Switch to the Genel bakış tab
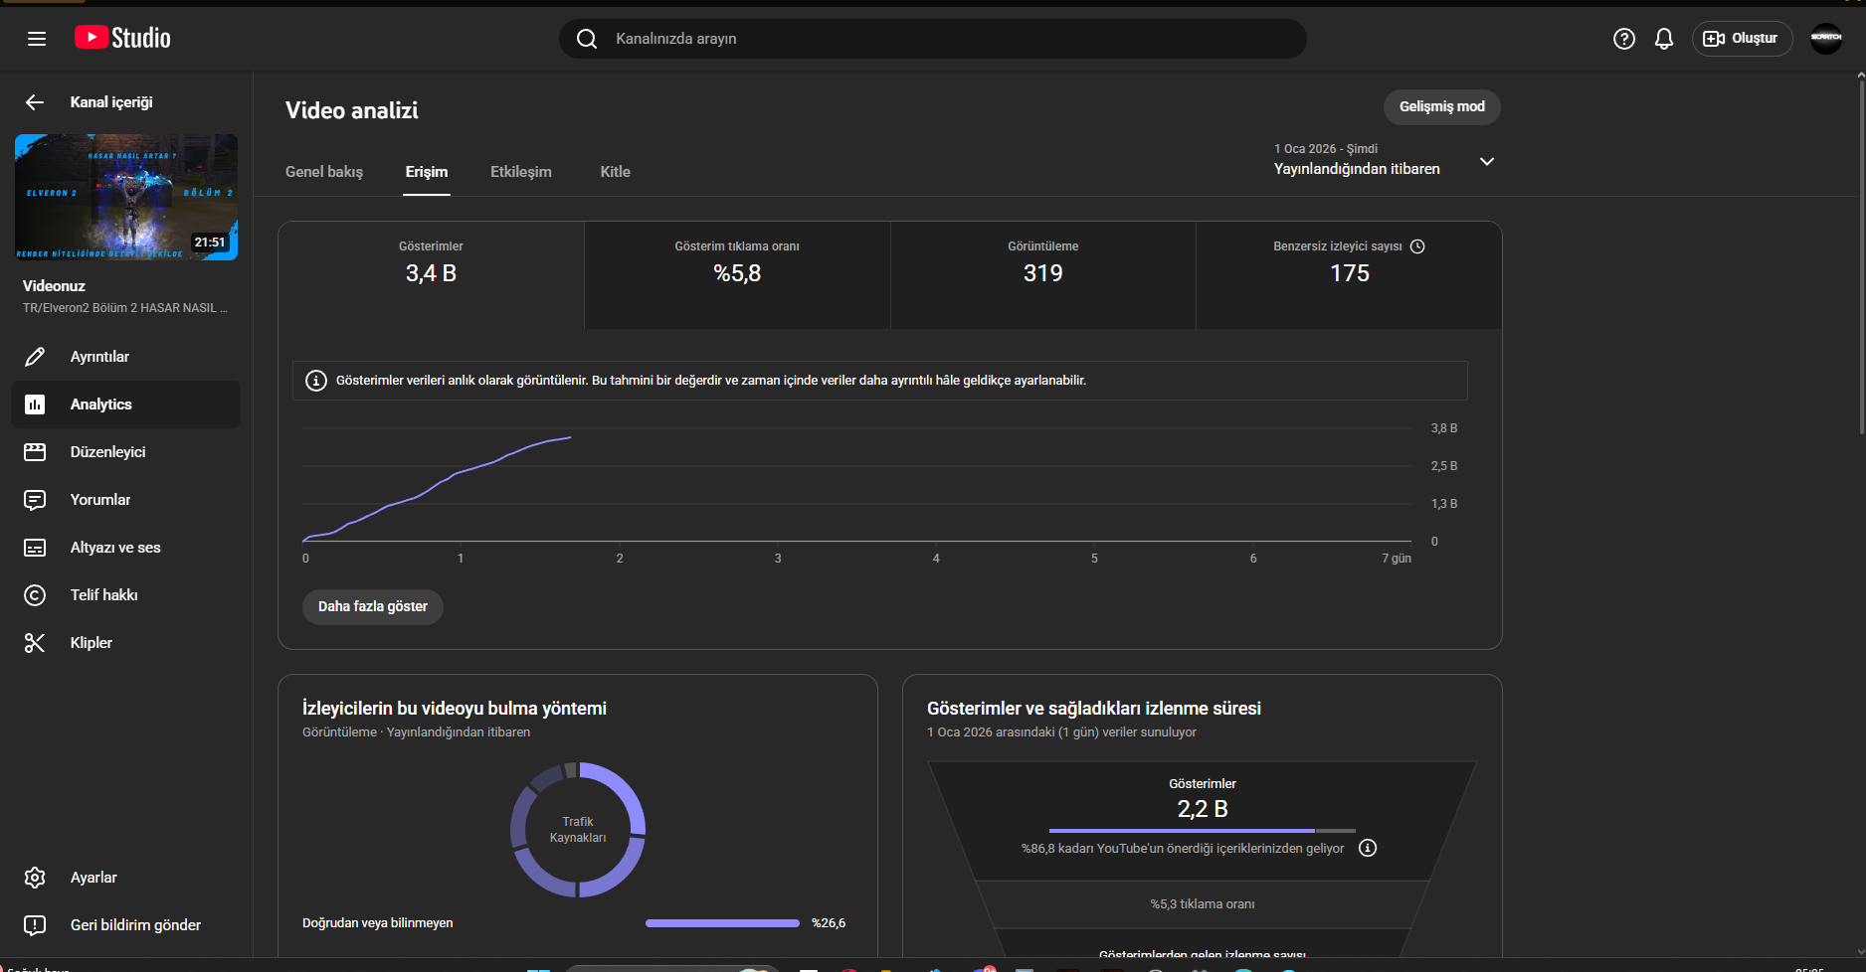 click(324, 172)
